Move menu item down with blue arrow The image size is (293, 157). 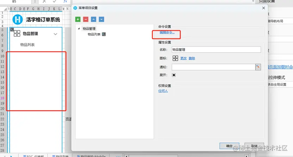(101, 19)
